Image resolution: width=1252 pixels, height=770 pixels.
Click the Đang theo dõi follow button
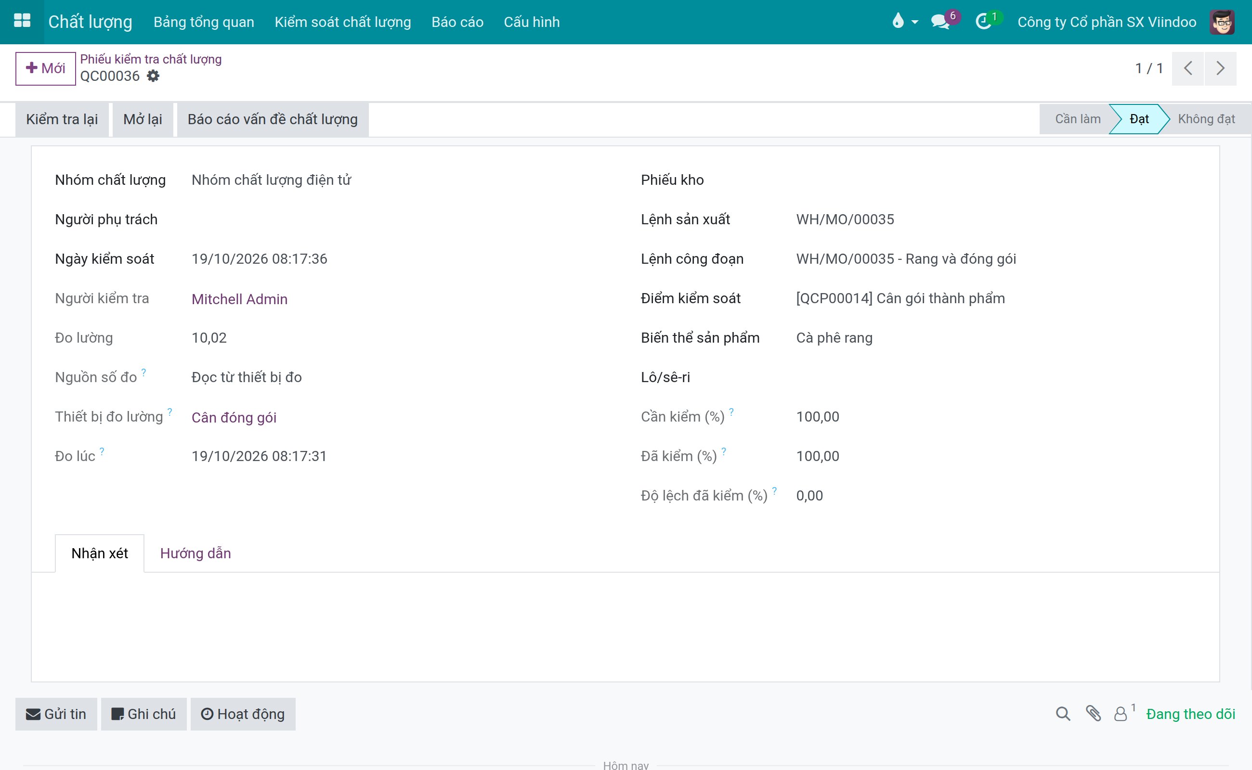pyautogui.click(x=1191, y=714)
